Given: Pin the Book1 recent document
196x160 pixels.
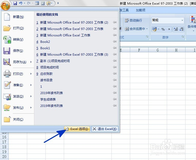Looking at the screenshot, I should coord(114,48).
